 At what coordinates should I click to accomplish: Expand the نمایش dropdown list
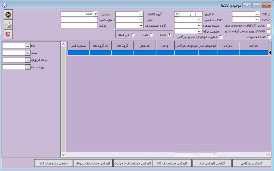[x=95, y=14]
